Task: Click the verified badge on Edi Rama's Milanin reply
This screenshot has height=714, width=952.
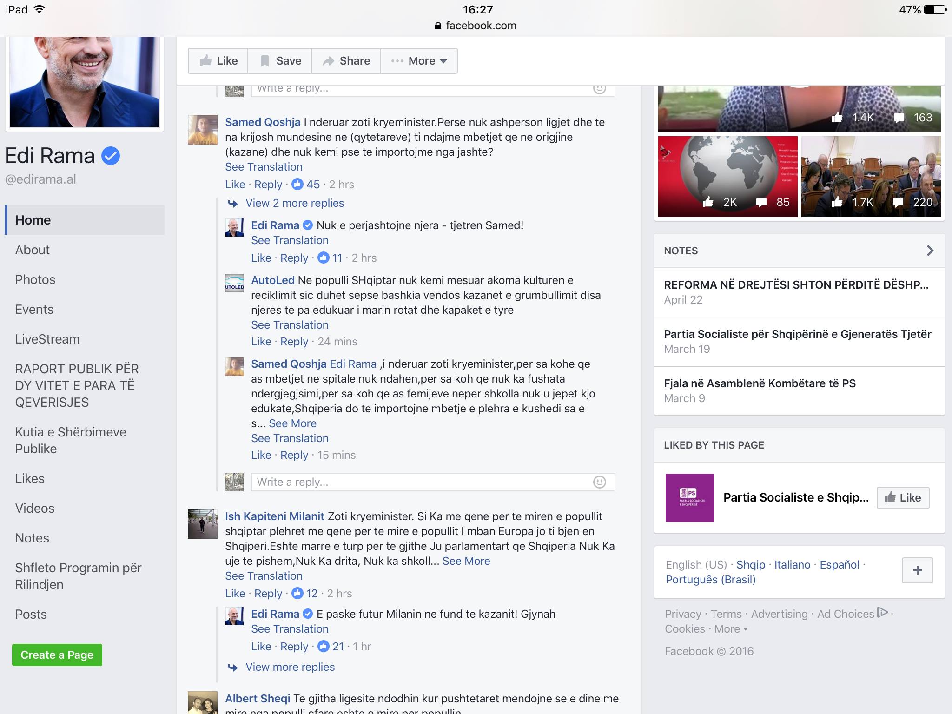Action: pos(308,614)
